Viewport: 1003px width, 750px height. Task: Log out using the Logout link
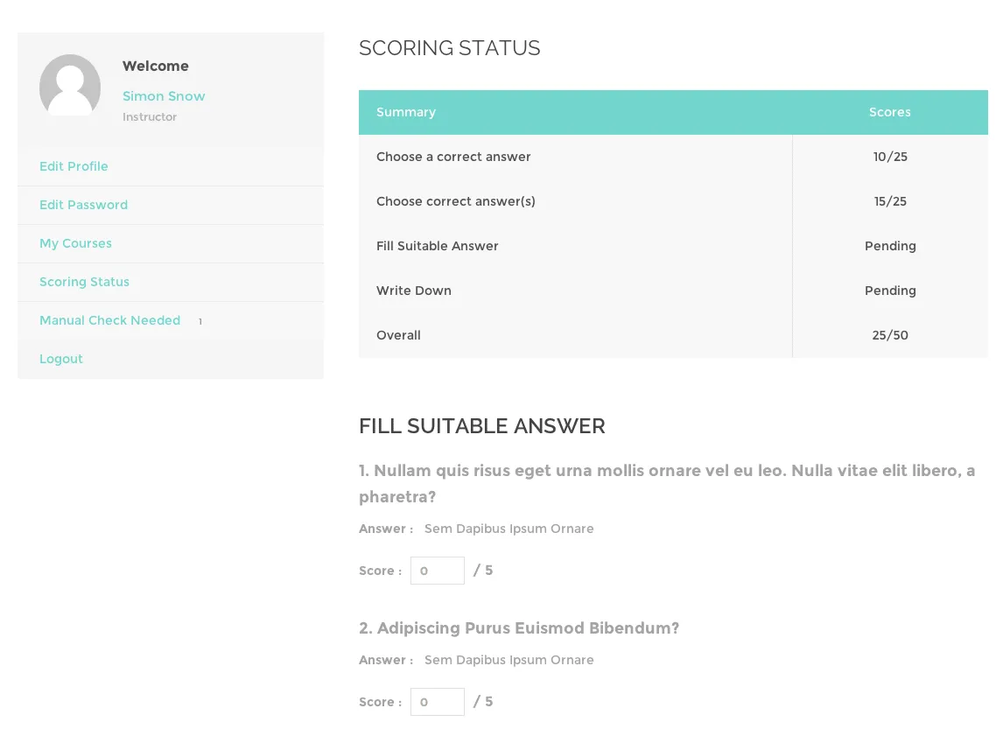coord(61,359)
